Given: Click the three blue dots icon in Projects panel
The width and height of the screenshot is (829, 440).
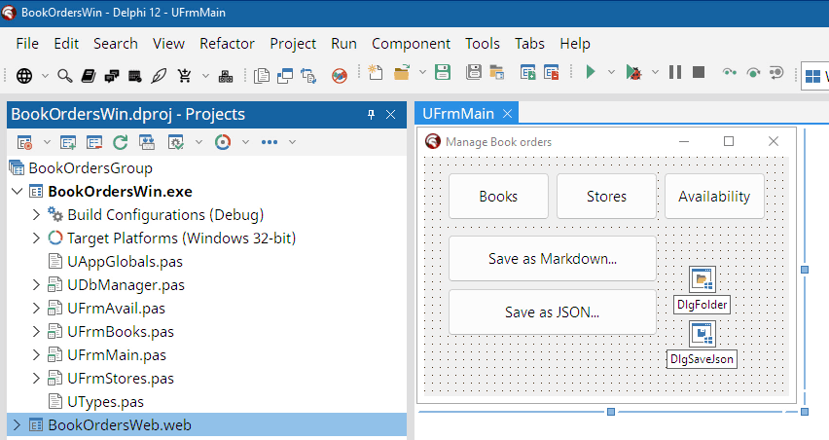Looking at the screenshot, I should [270, 142].
